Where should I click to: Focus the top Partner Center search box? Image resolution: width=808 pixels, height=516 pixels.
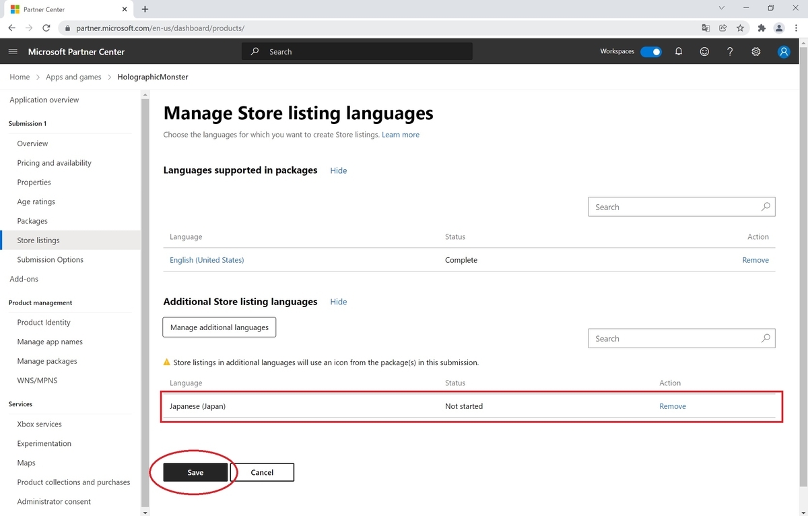(x=357, y=51)
